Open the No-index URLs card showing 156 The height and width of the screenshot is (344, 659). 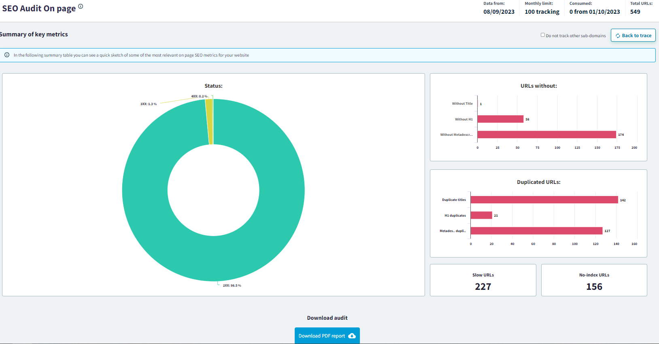pyautogui.click(x=594, y=281)
